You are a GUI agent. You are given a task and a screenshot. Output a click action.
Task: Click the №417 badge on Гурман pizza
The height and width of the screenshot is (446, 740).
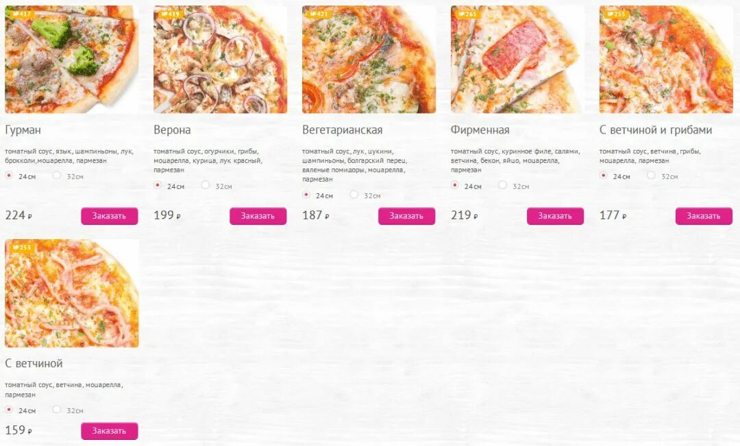tap(22, 14)
